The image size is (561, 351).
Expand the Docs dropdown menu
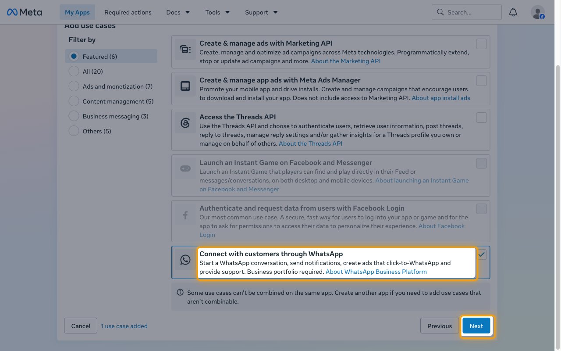[178, 12]
